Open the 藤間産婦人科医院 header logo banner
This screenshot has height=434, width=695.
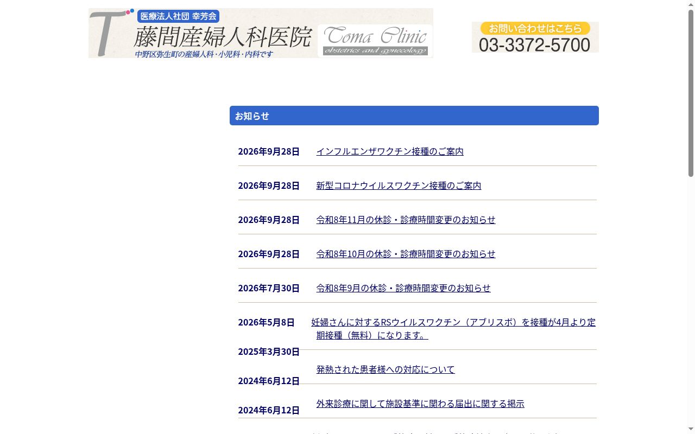(261, 33)
